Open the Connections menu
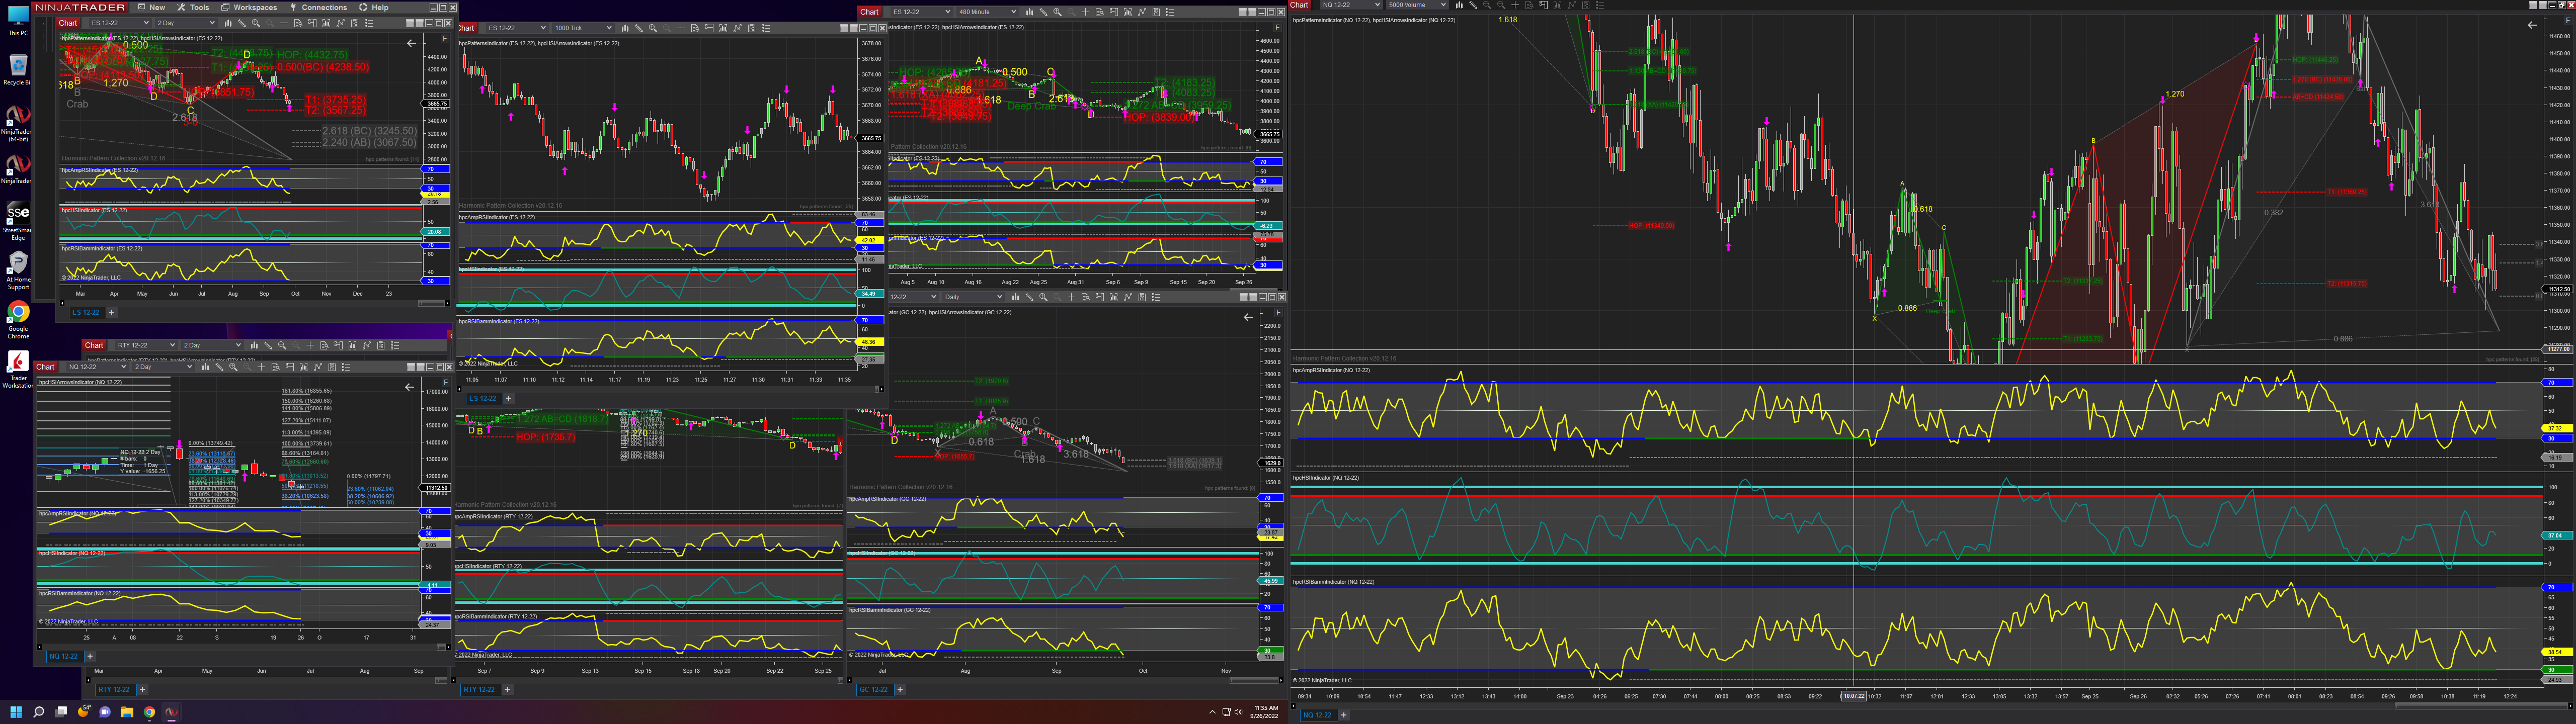Screen dimensions: 2576x724 point(318,7)
